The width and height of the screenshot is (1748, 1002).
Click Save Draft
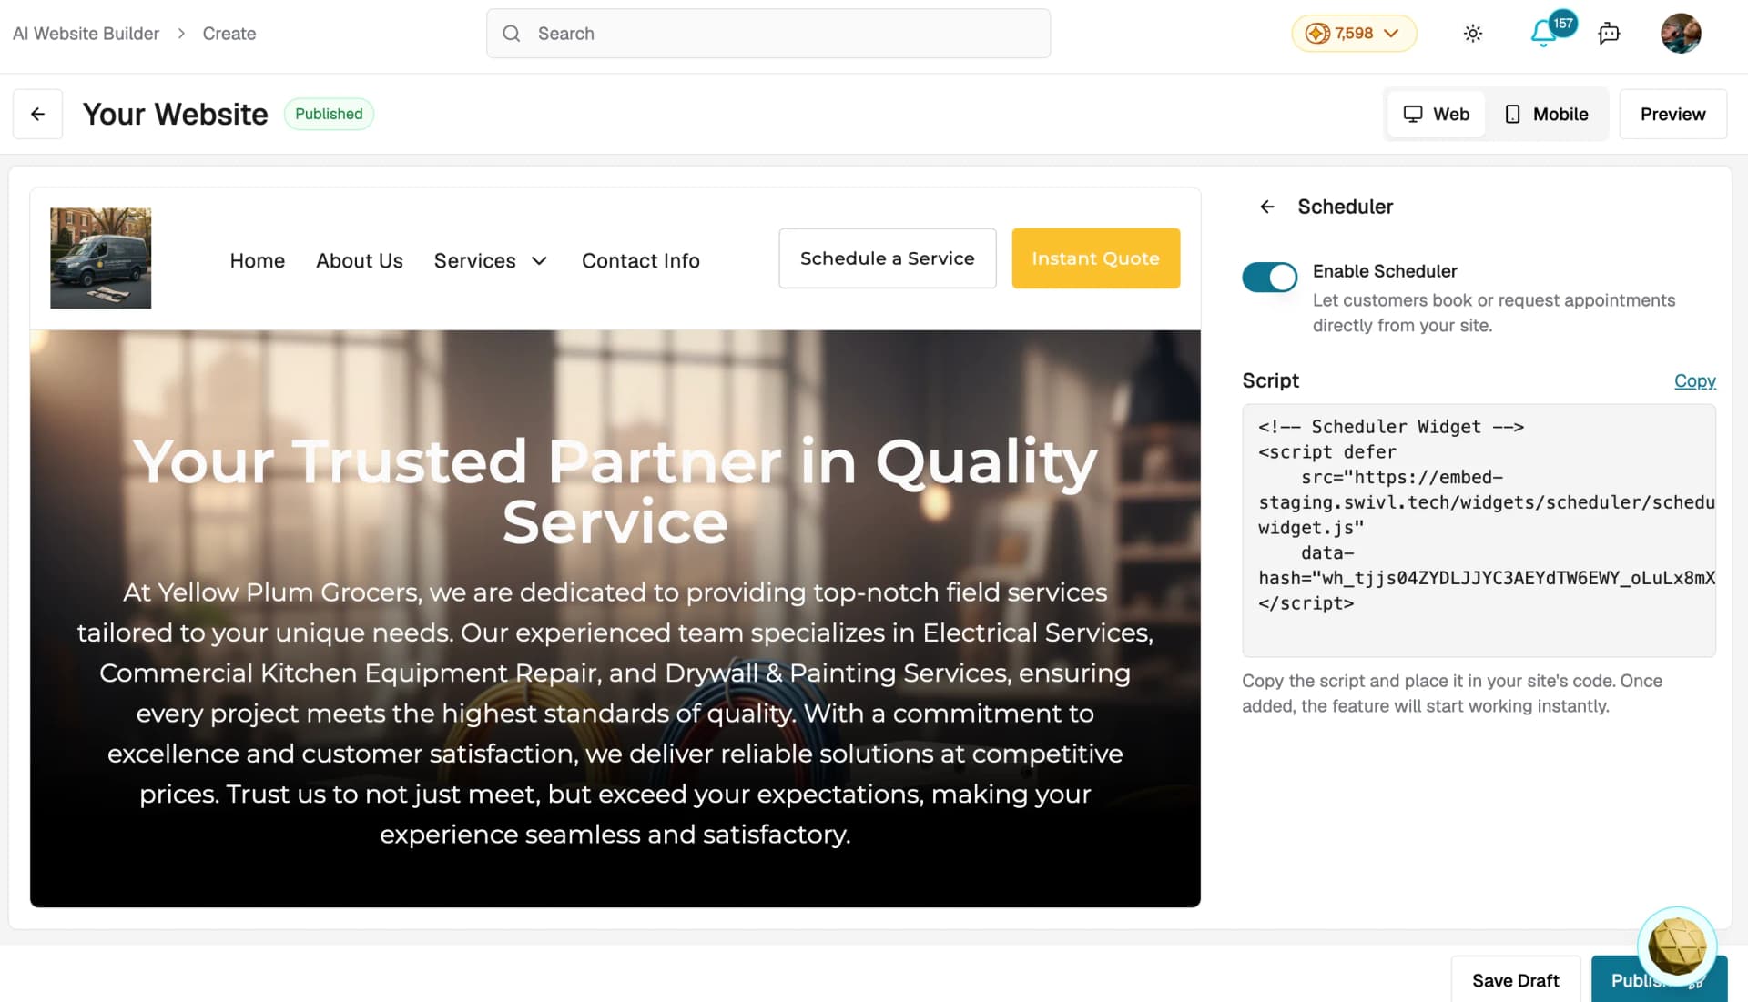click(1515, 980)
